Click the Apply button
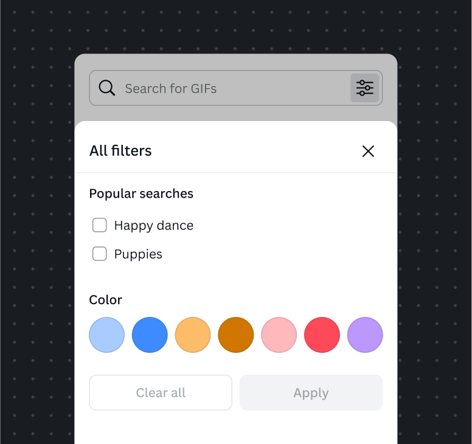The height and width of the screenshot is (444, 472). [x=311, y=392]
